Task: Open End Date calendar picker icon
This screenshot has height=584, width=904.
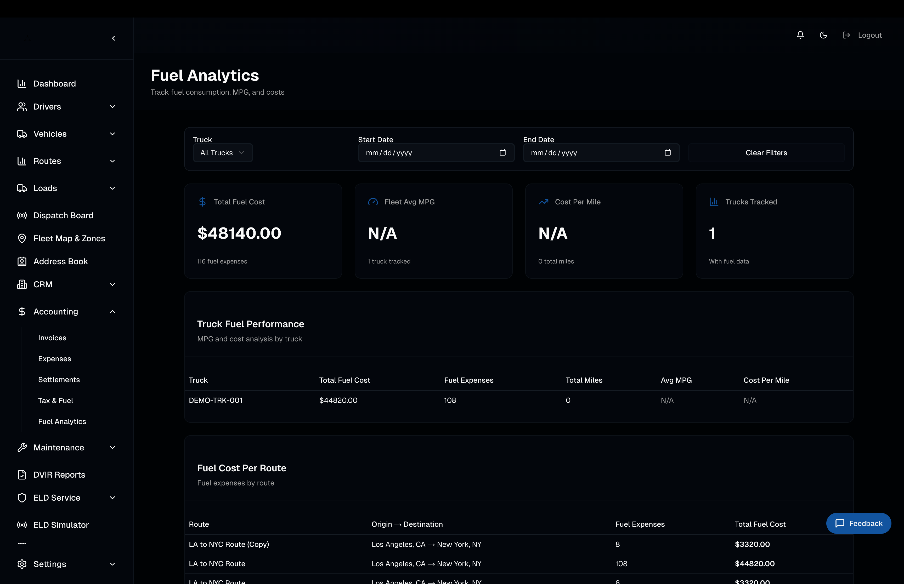Action: (668, 152)
